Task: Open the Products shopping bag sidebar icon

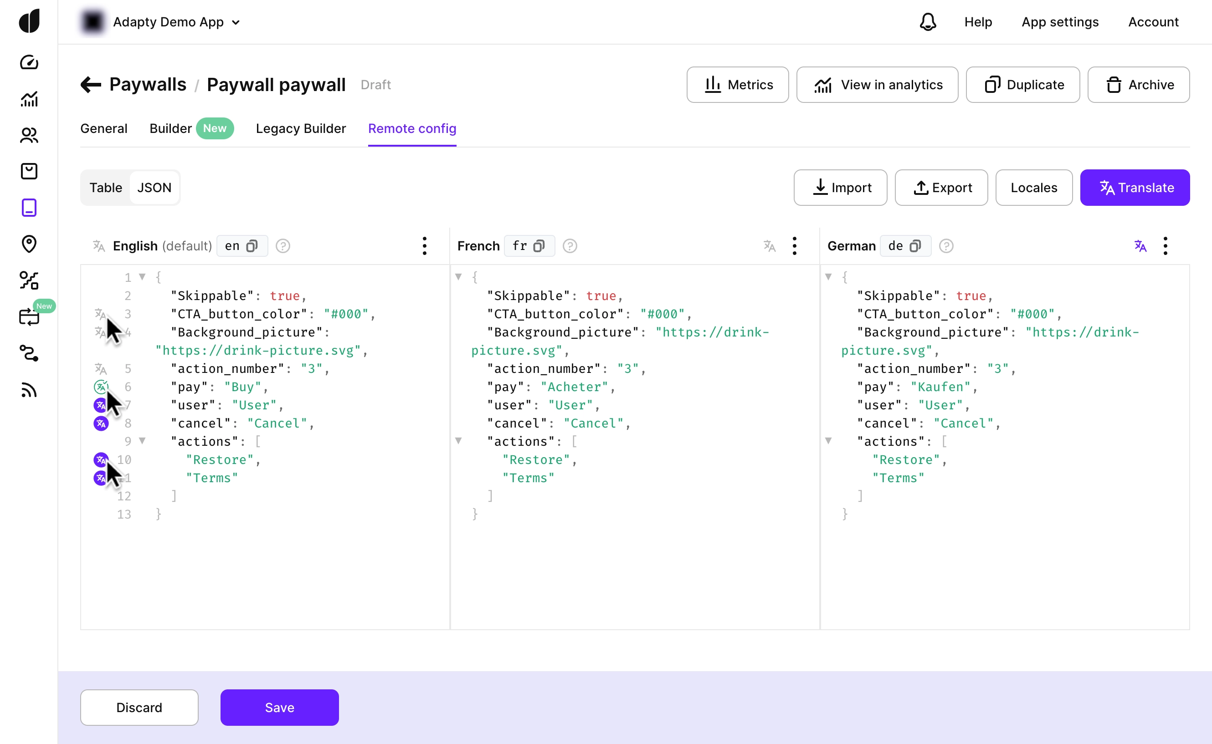Action: (x=29, y=171)
